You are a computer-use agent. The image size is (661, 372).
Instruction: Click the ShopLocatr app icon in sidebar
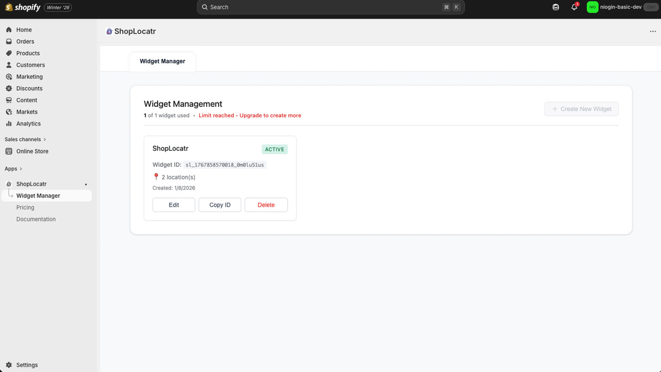(9, 184)
